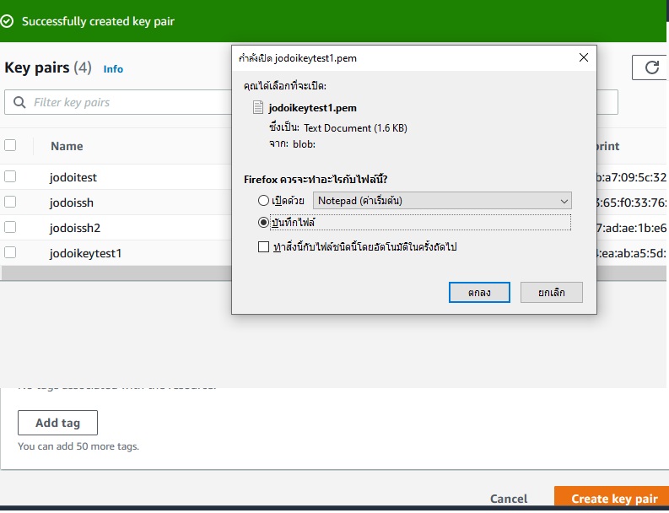Click the refresh key pairs icon

point(651,68)
